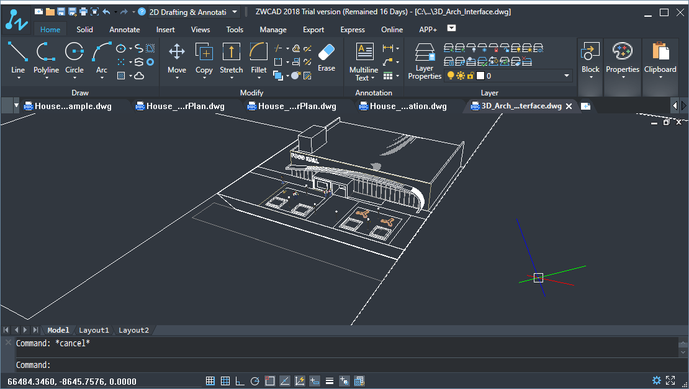Open the layer name dropdown list
The image size is (689, 389).
pos(566,76)
